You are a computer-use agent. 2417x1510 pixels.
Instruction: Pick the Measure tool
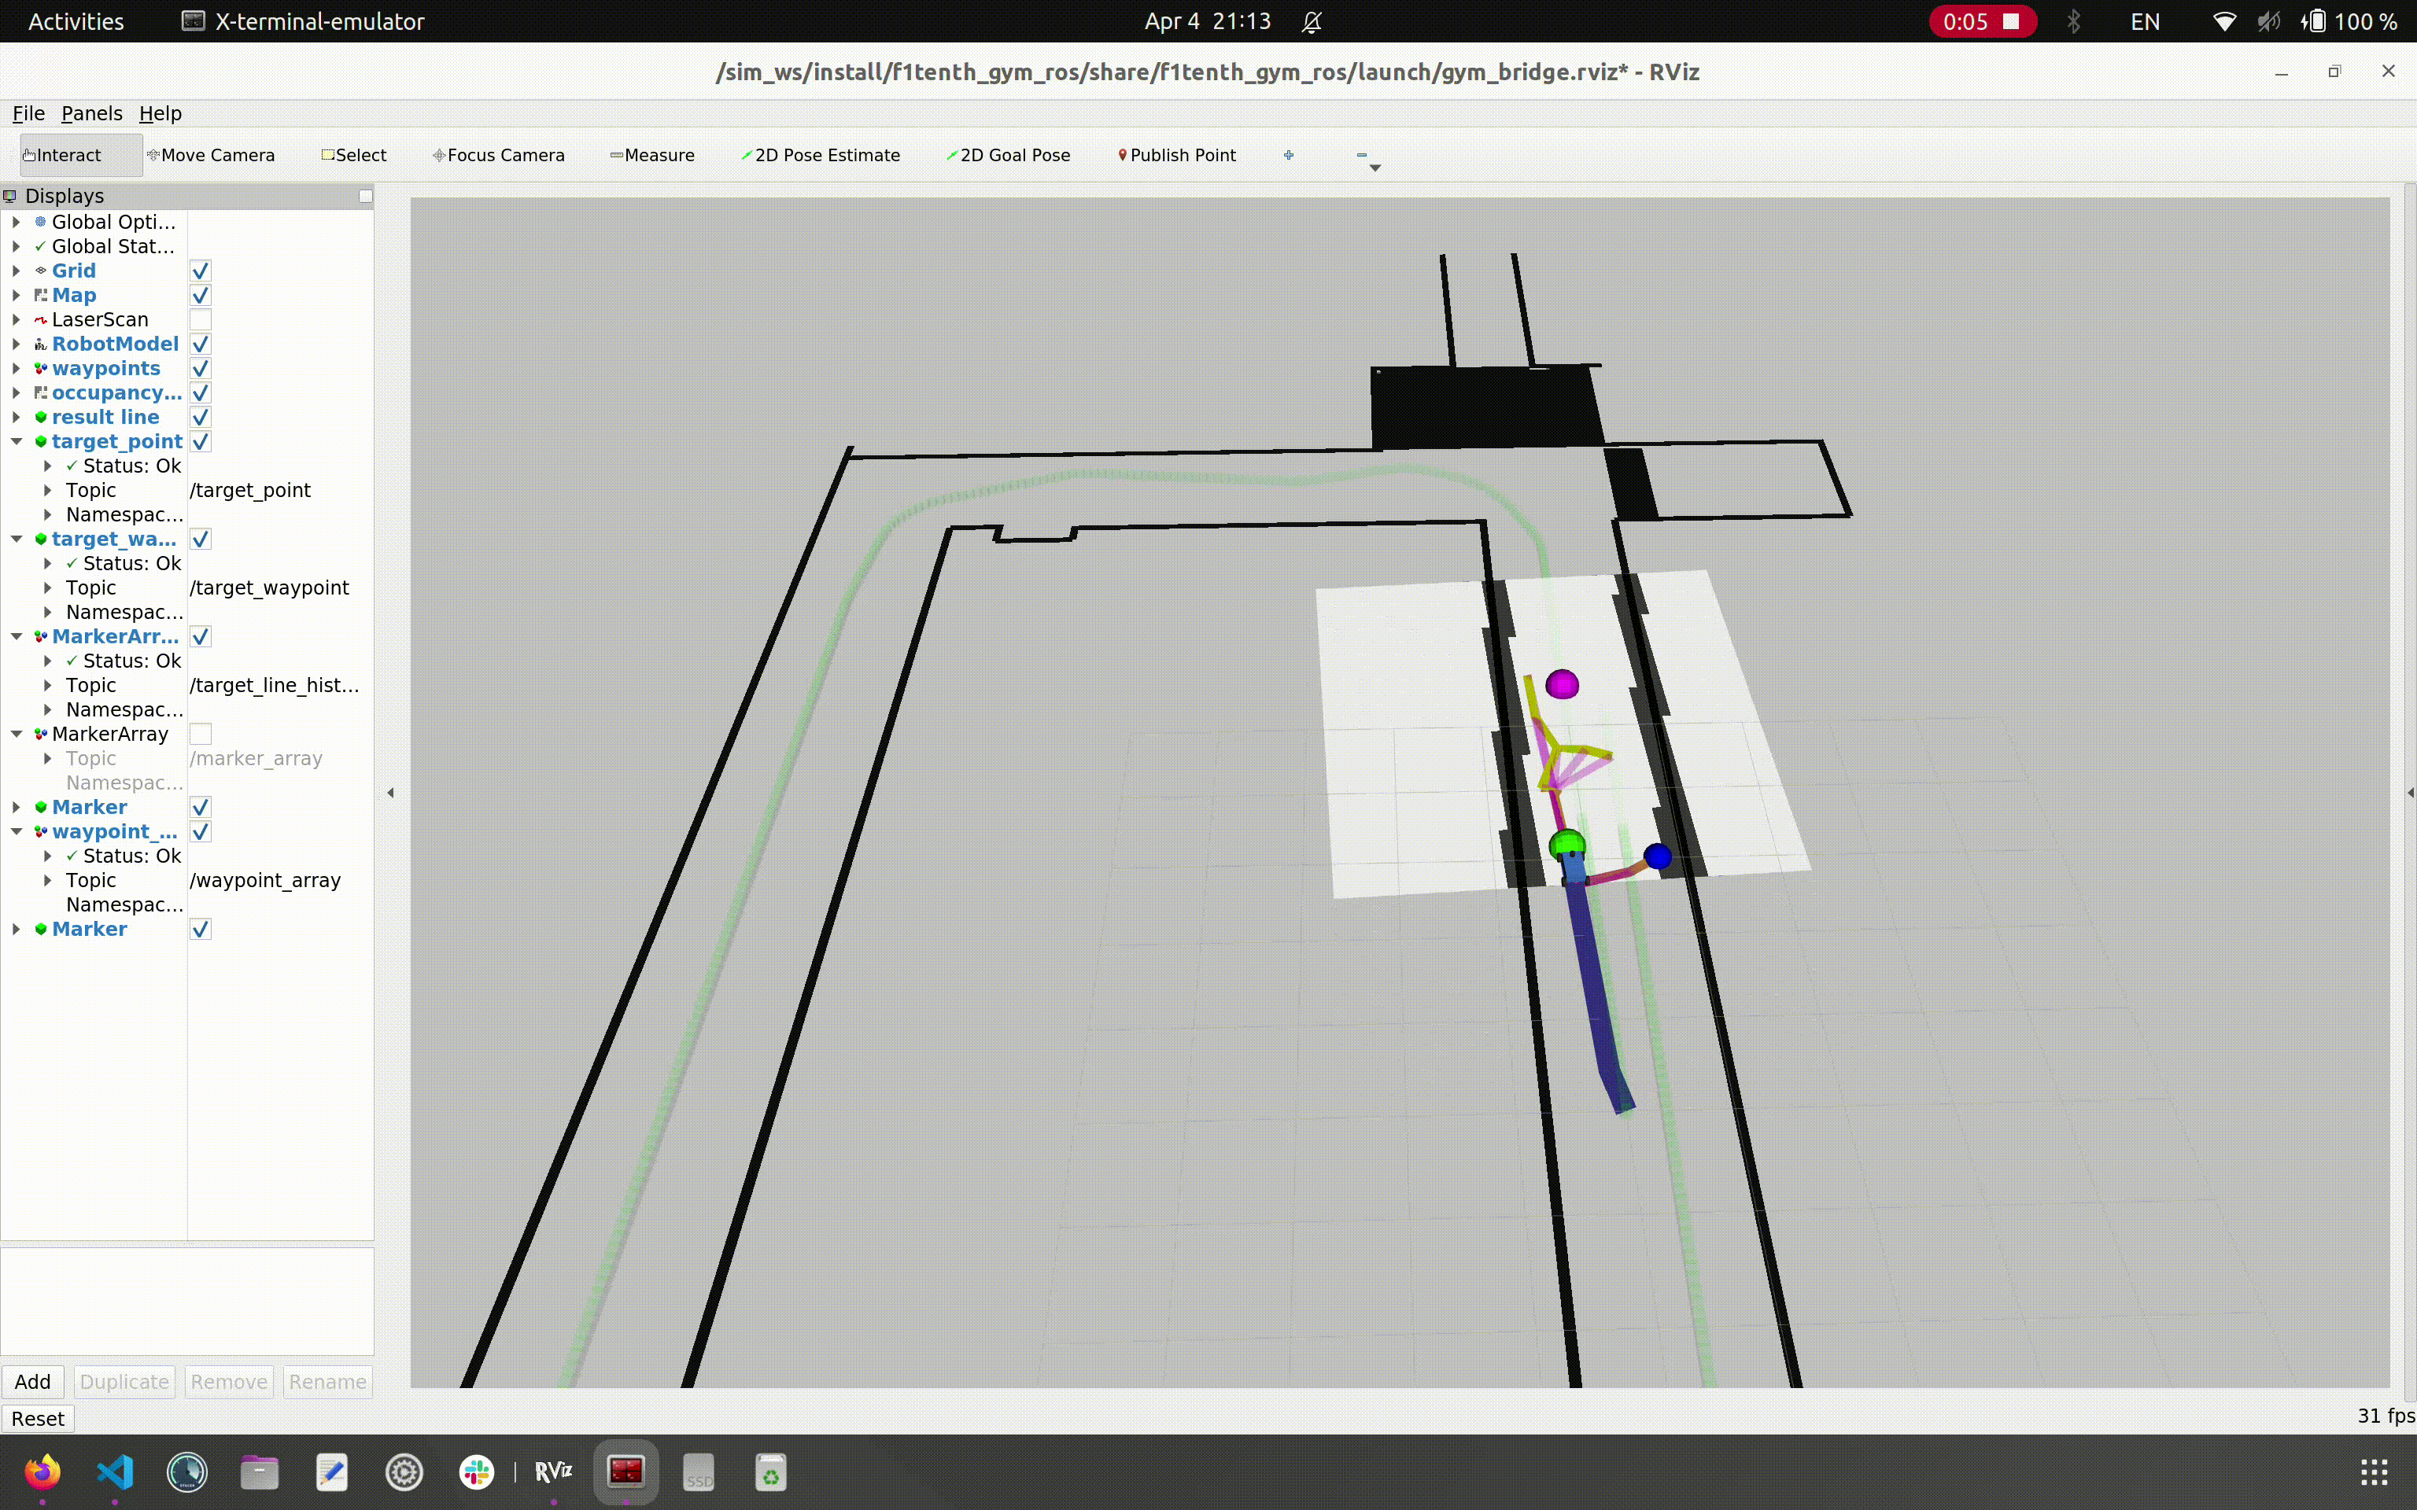[x=652, y=155]
